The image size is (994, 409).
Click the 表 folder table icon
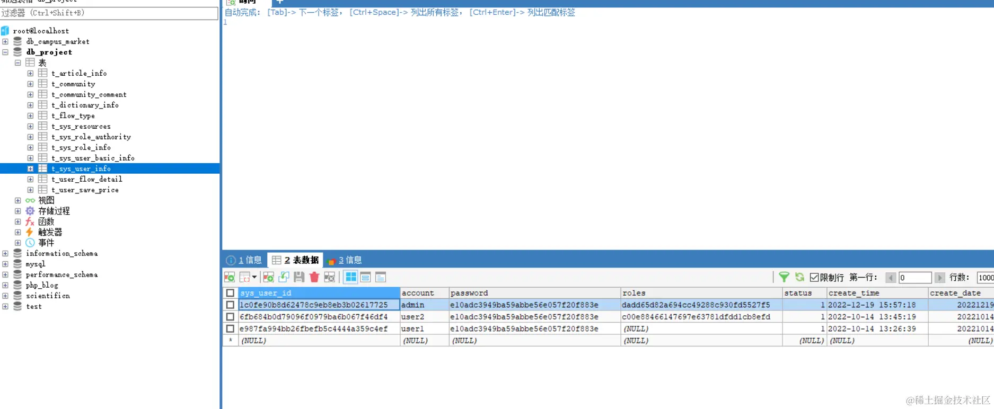click(30, 63)
